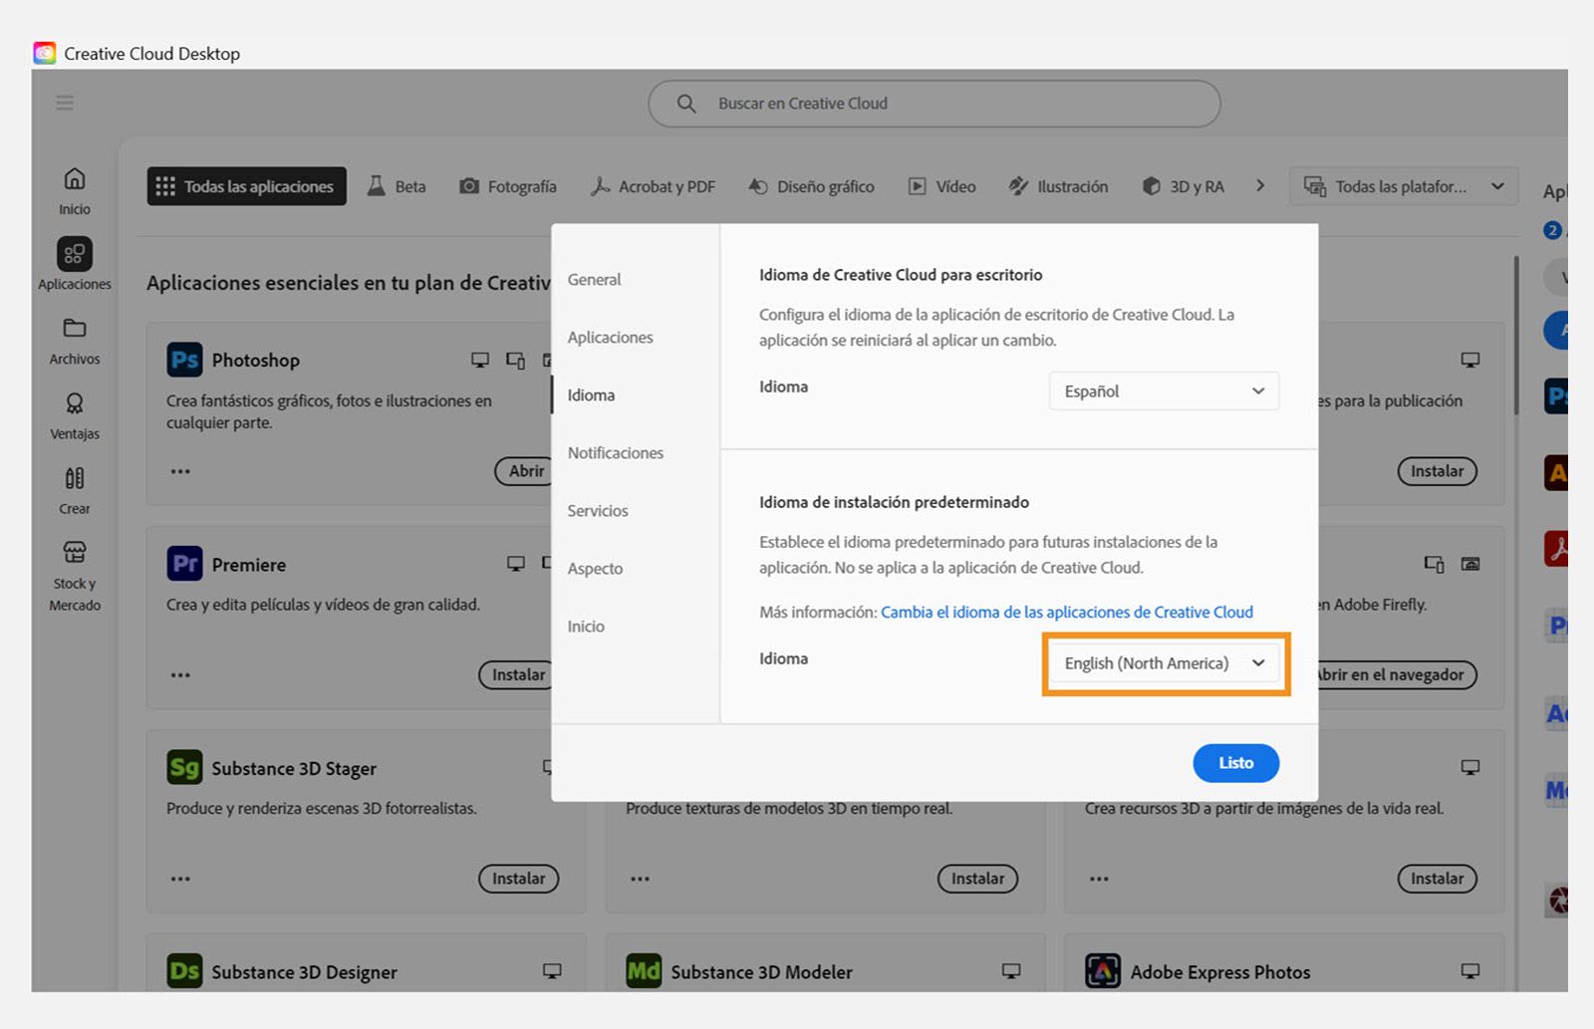Click the search magnifier icon

(x=686, y=104)
